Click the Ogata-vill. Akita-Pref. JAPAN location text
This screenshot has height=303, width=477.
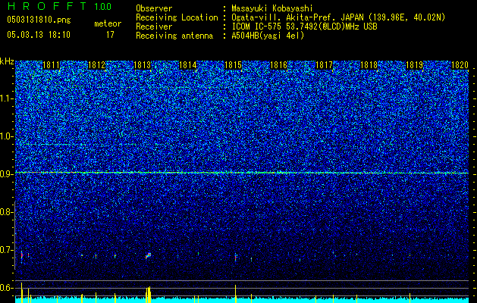(x=338, y=17)
